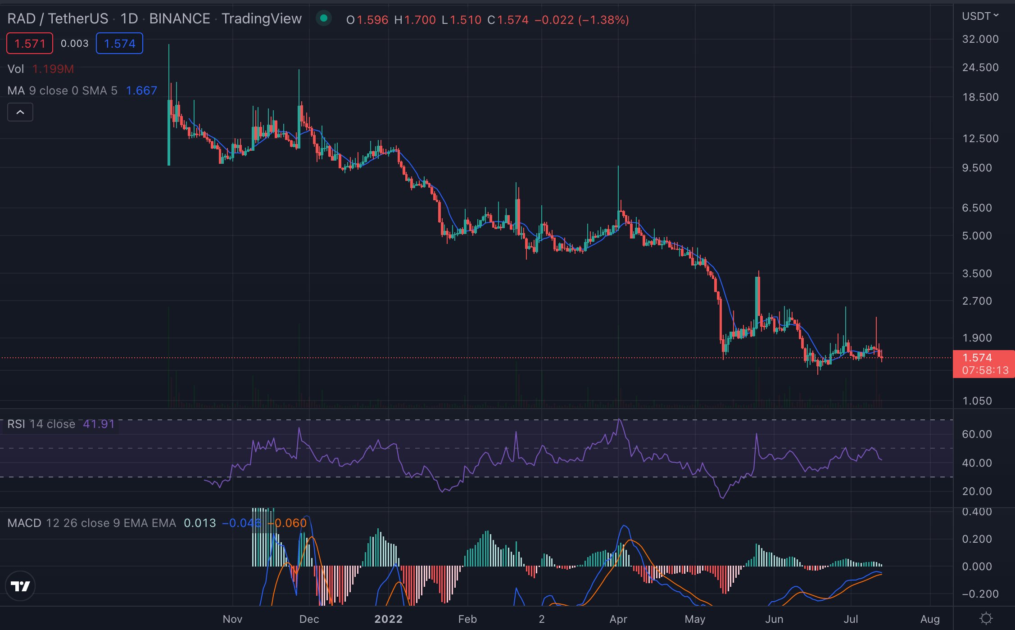The image size is (1015, 630).
Task: Select the RAD / TetherUS symbol title
Action: click(58, 18)
